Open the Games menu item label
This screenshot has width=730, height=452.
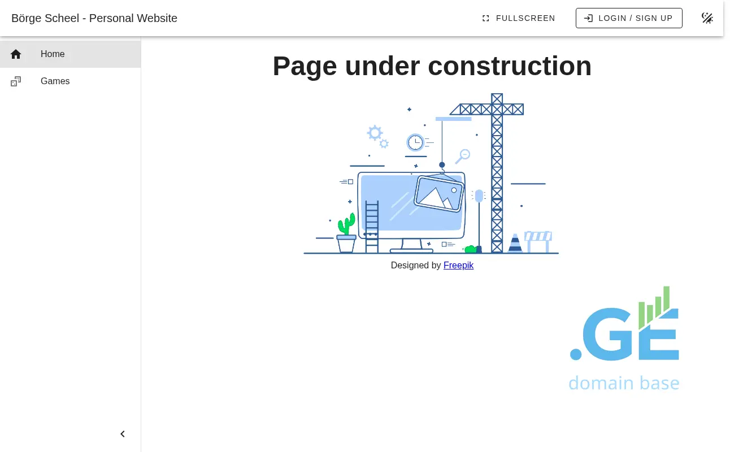pos(55,81)
